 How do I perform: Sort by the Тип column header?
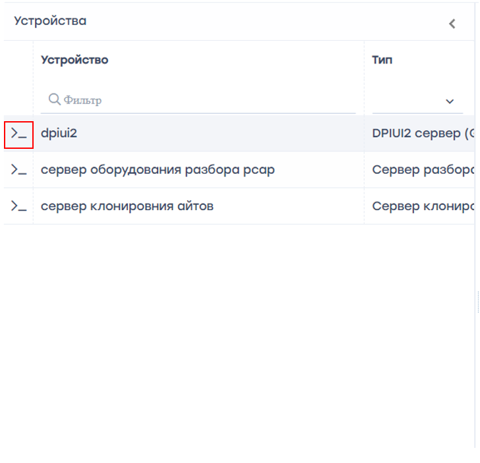tap(382, 60)
